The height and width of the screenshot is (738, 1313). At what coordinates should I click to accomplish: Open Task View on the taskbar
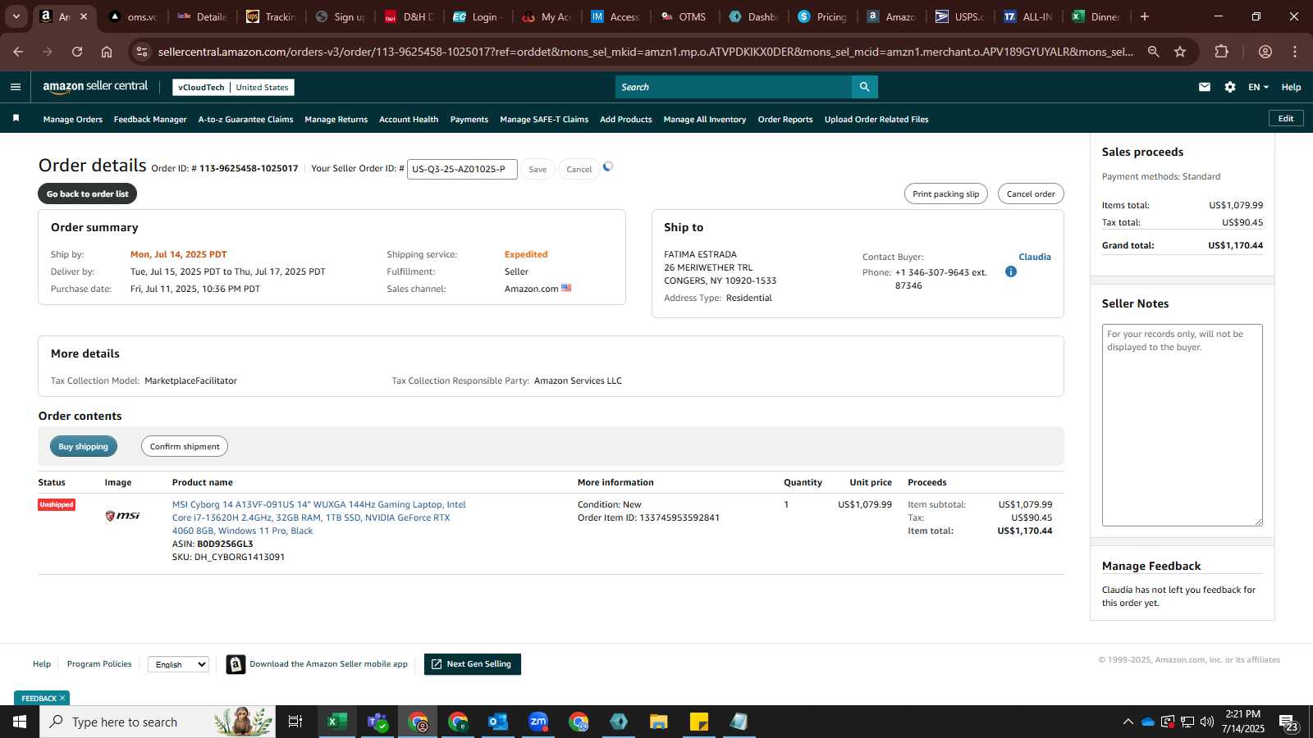click(x=295, y=722)
